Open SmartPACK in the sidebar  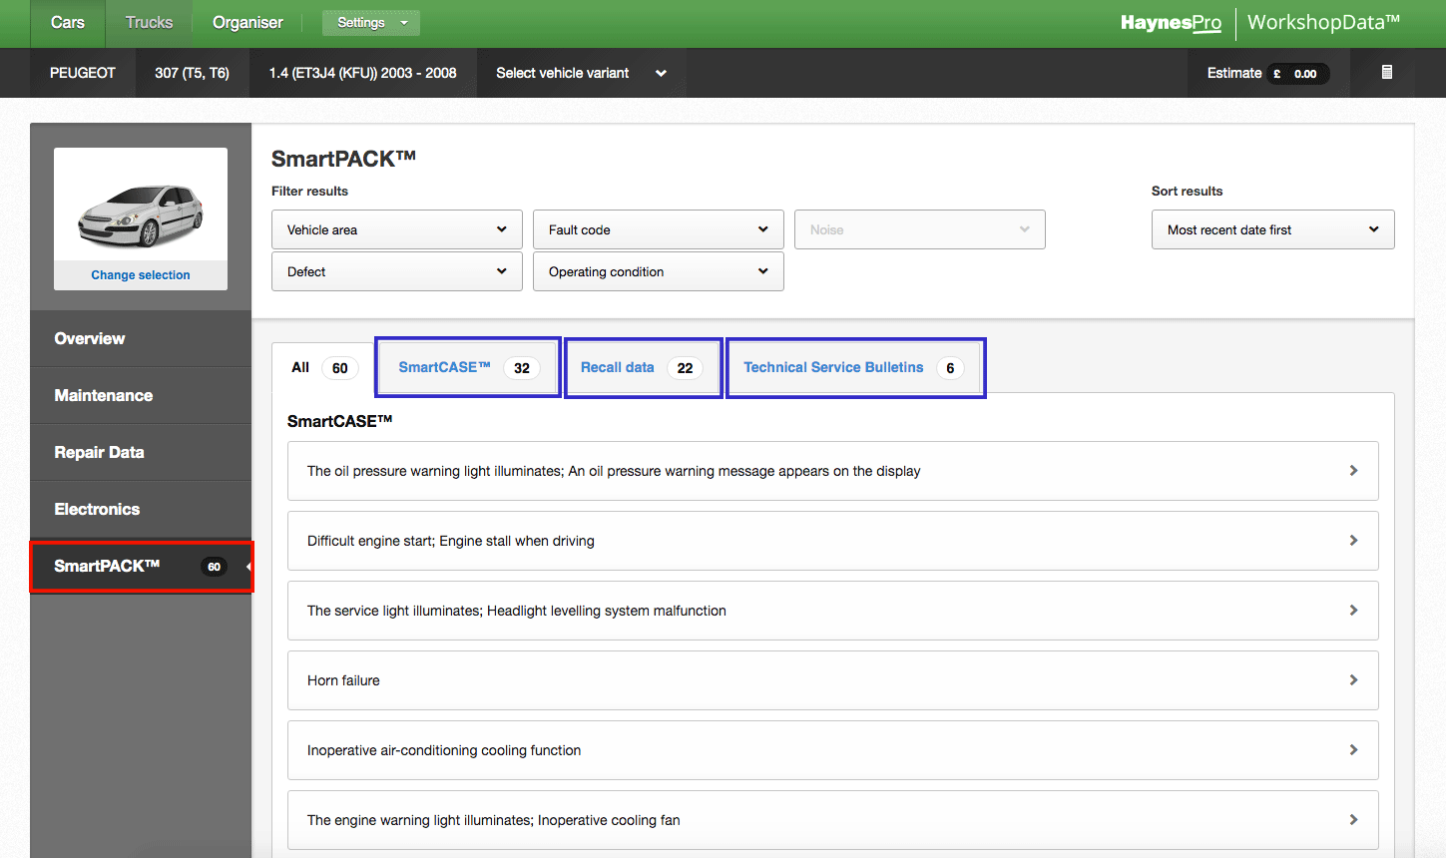click(141, 567)
